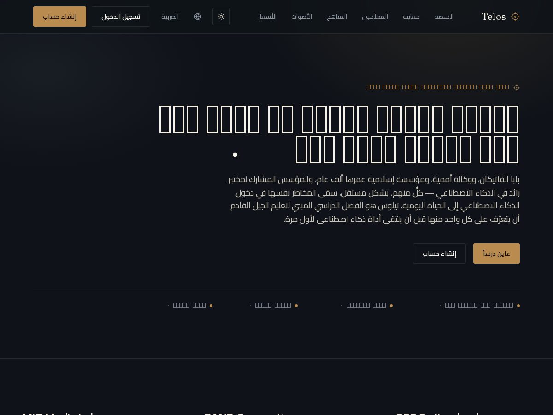
Task: Click the تسجيل الدخول login button
Action: pyautogui.click(x=121, y=17)
